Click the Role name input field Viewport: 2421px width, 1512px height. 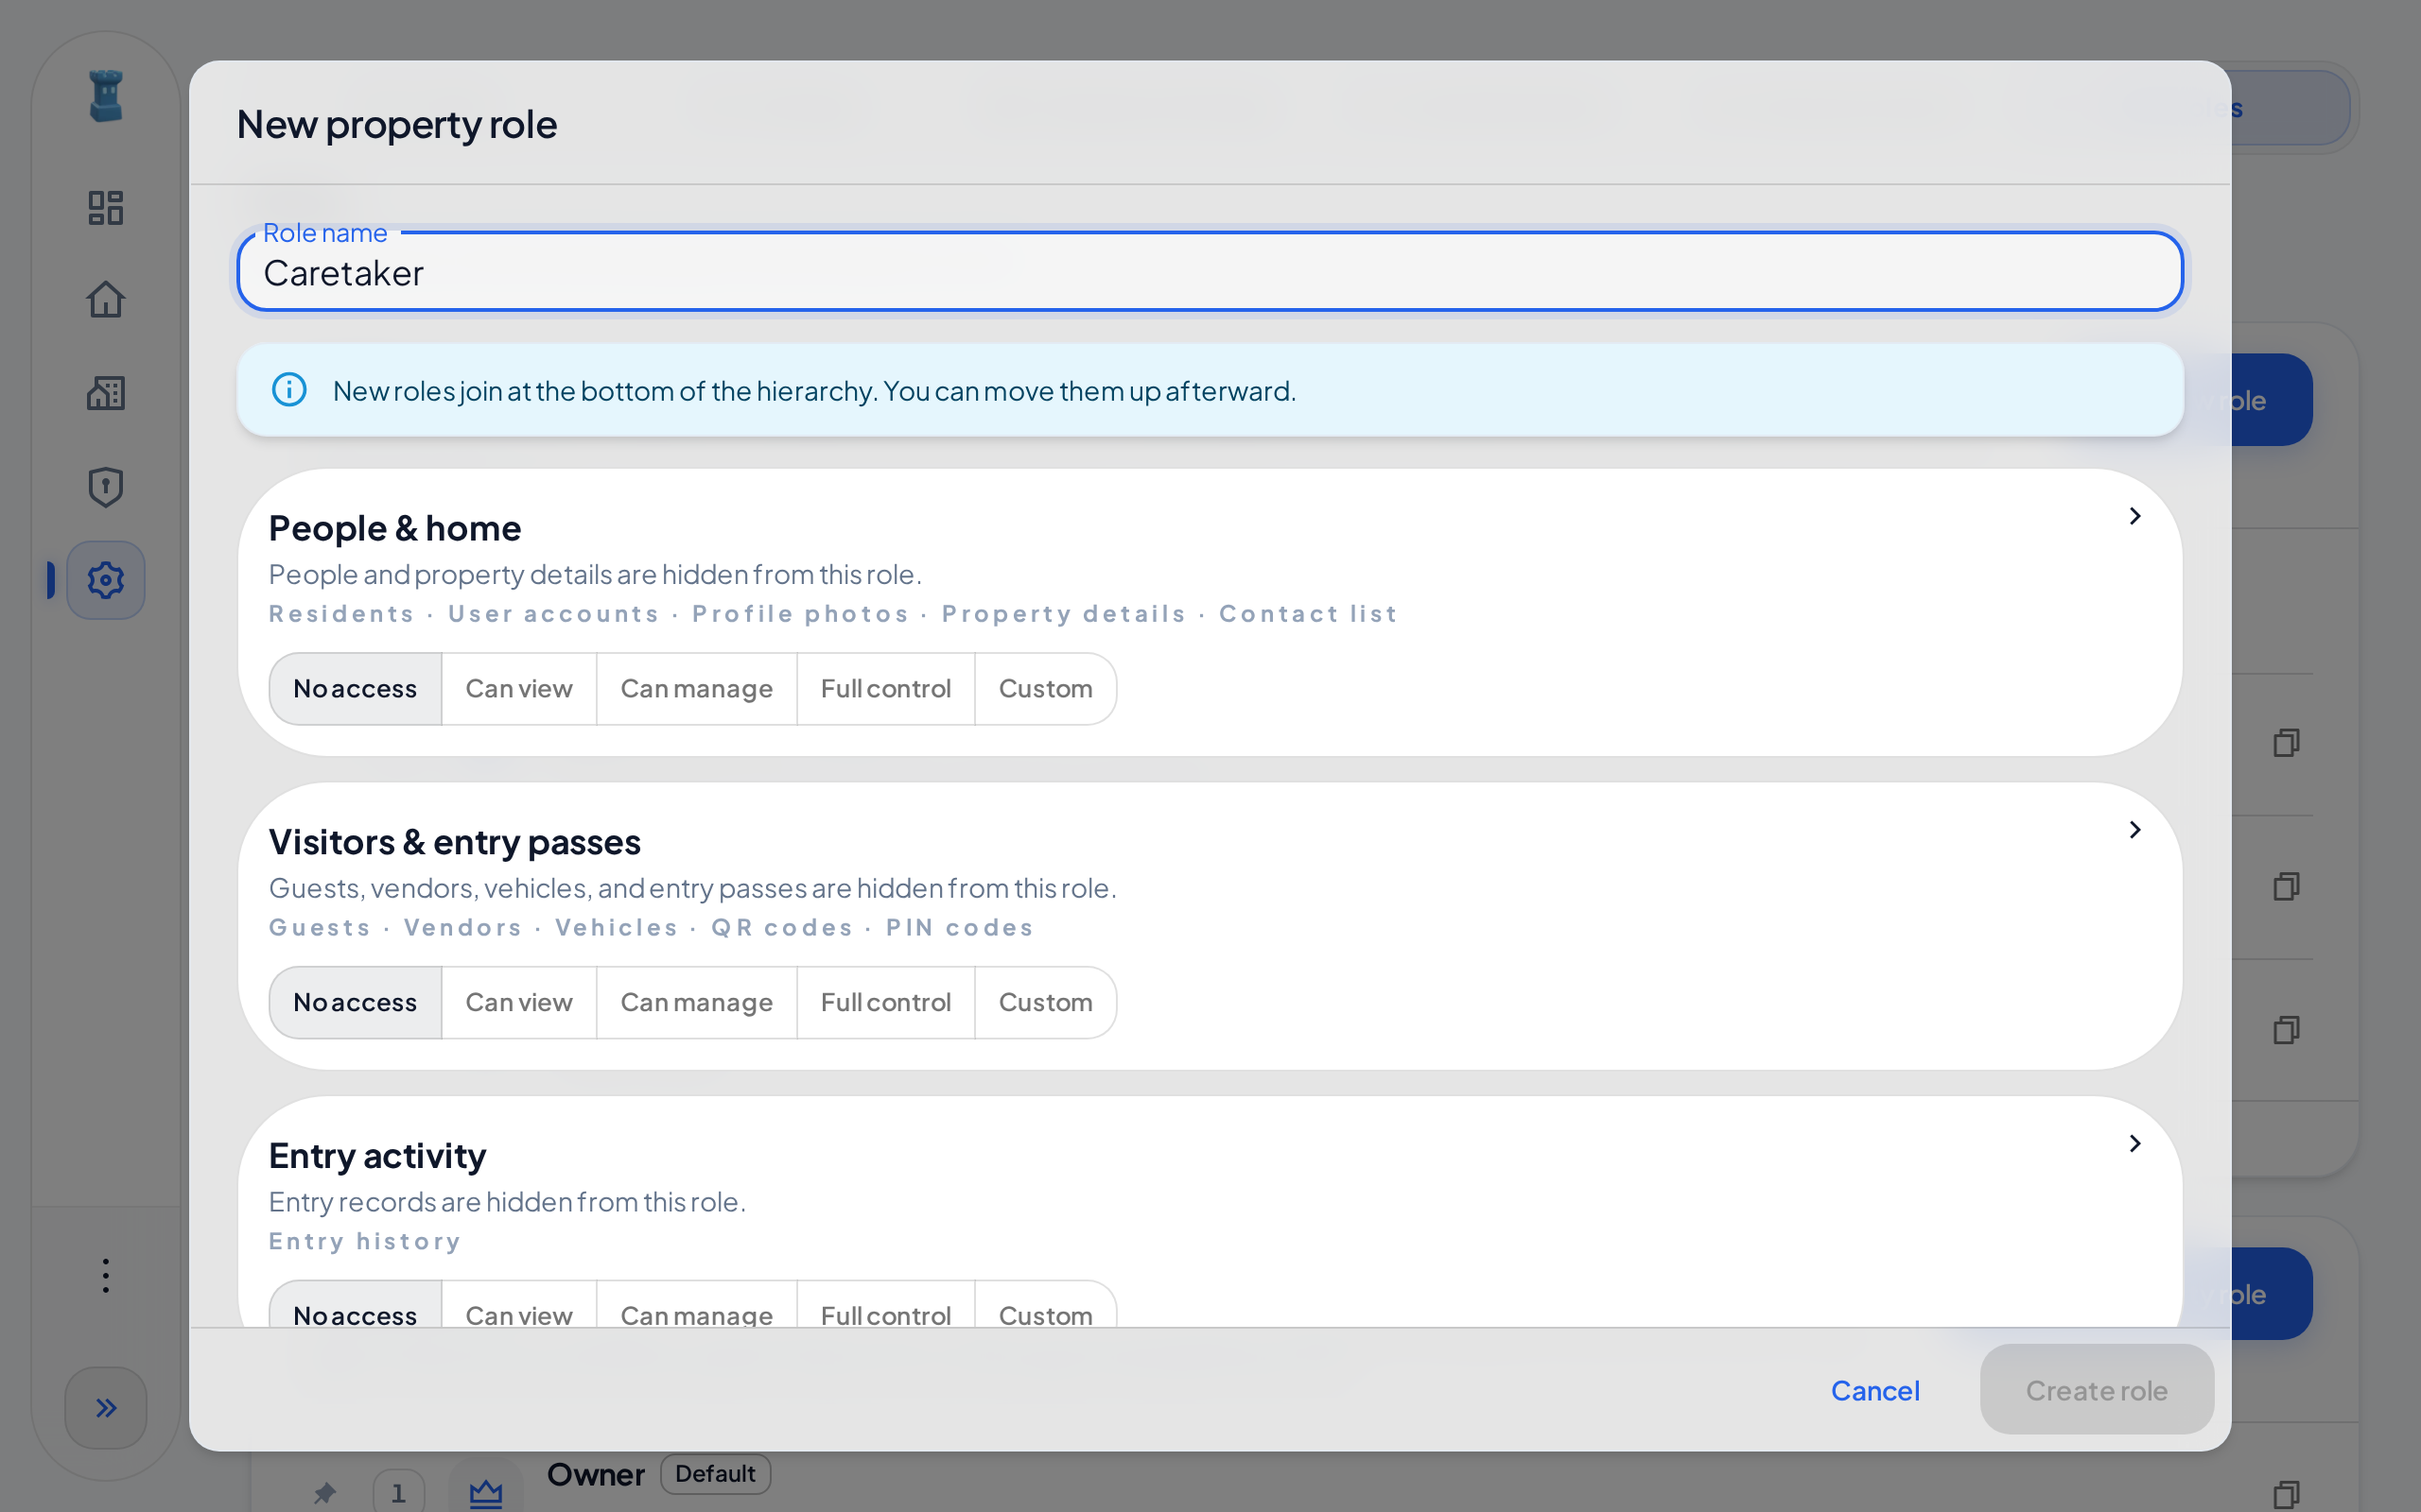click(x=1210, y=272)
